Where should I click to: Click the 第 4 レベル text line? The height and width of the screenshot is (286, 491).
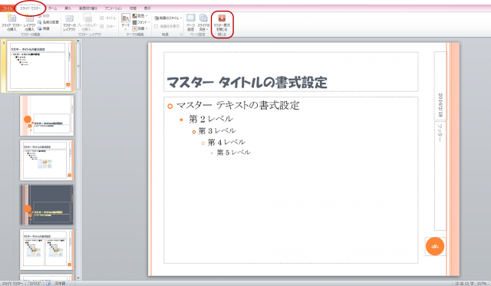[x=226, y=143]
